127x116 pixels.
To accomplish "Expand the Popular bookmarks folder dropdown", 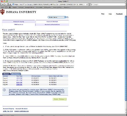I will coord(67,8).
